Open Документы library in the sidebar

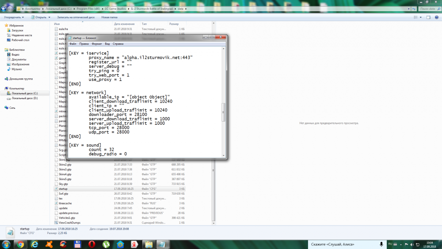(19, 59)
